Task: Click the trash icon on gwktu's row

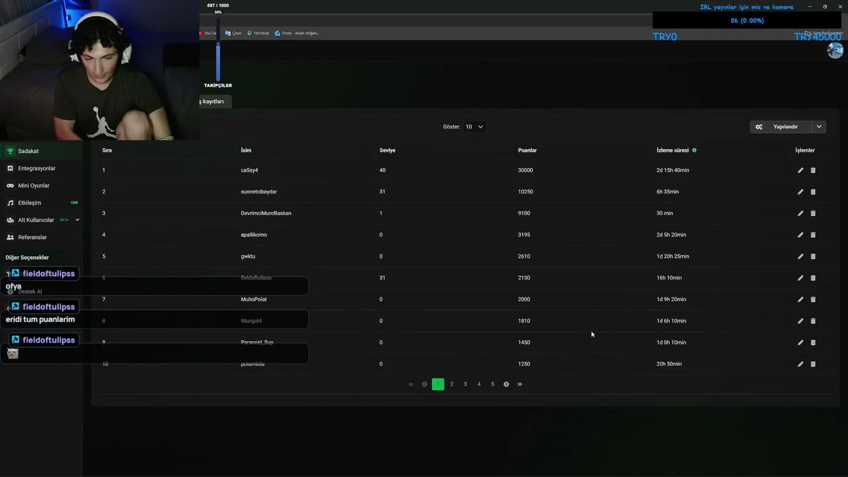Action: [x=813, y=256]
